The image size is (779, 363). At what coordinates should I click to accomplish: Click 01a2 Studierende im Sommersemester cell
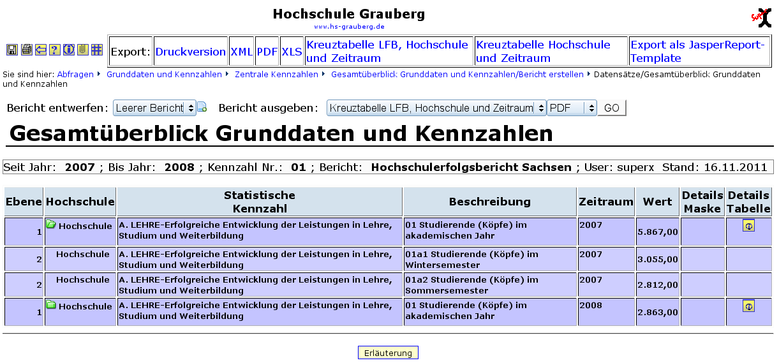click(490, 285)
